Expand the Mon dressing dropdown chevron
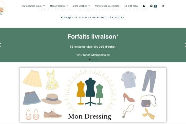The image size is (186, 124). coord(67,6)
